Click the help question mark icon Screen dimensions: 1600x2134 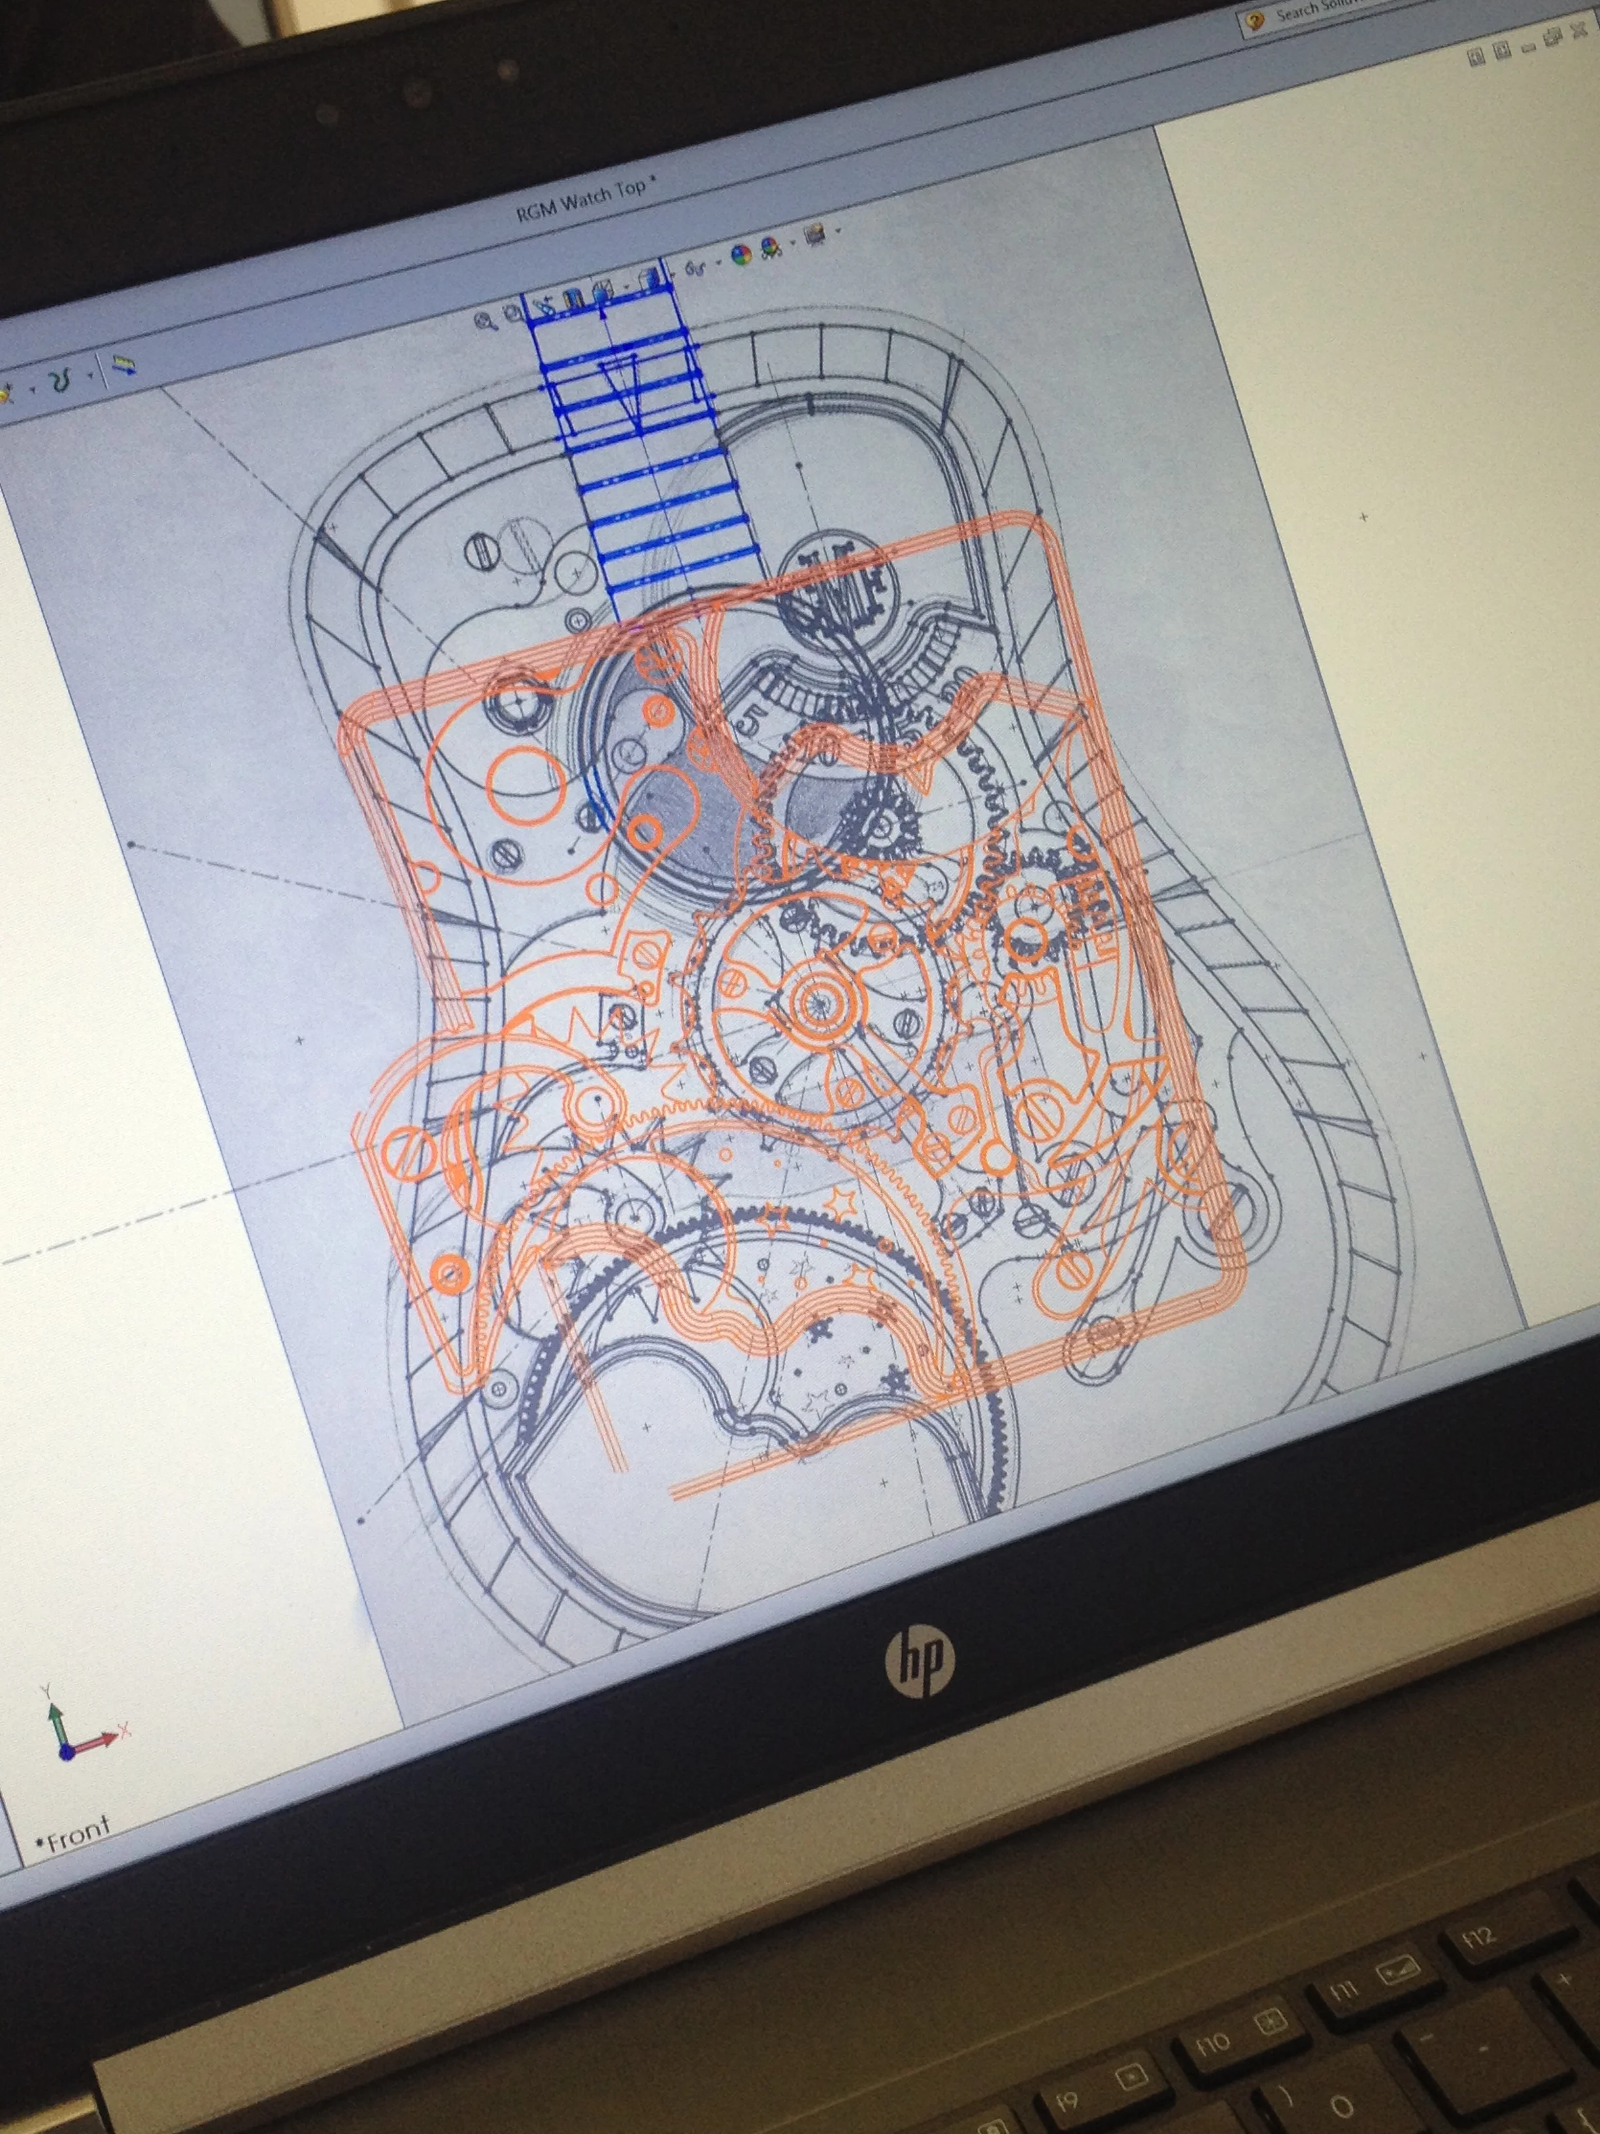pos(1255,20)
